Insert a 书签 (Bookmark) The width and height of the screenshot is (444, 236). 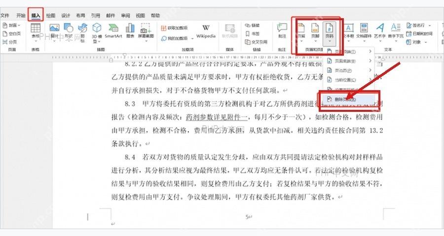click(252, 34)
